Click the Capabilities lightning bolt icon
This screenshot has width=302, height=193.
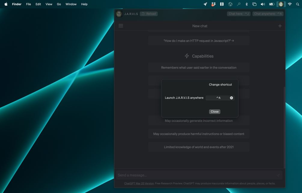pos(187,56)
